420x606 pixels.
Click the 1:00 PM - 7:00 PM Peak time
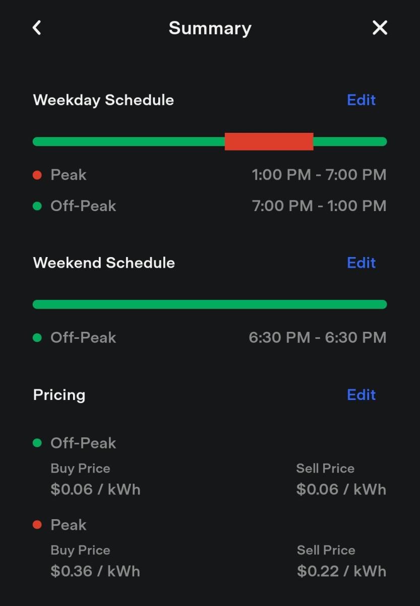pyautogui.click(x=319, y=175)
